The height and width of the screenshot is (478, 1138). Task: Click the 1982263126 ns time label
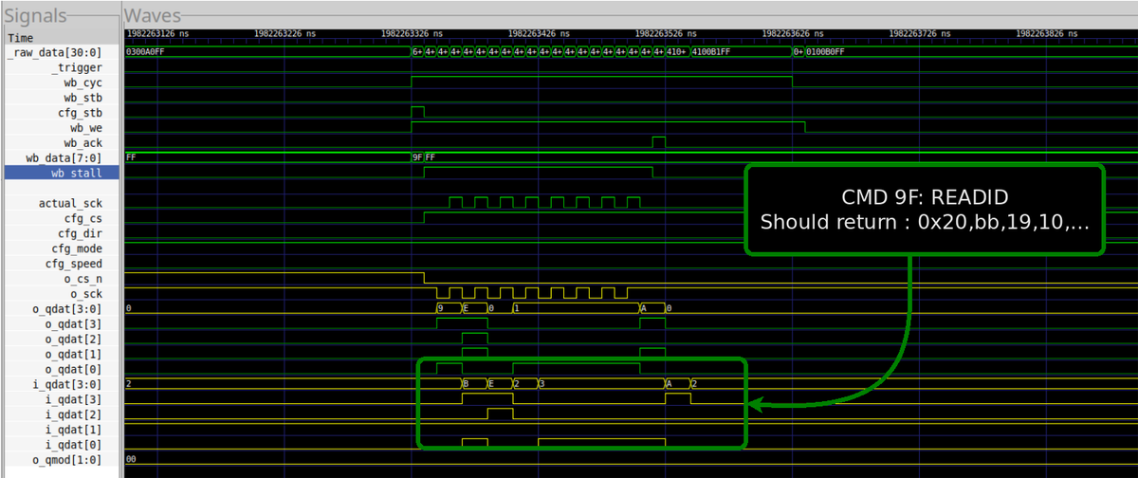click(158, 33)
